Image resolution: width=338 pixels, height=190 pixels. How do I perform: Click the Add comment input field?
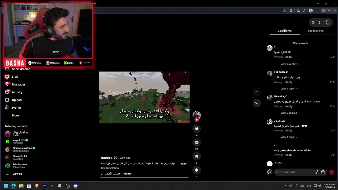click(x=294, y=172)
